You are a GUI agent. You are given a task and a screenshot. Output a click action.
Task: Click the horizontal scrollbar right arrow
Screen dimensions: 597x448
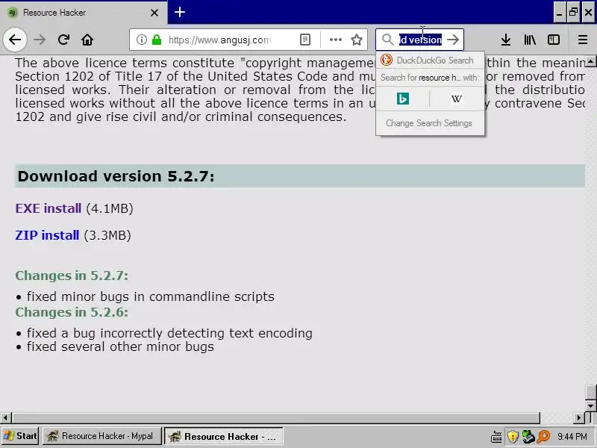point(579,418)
